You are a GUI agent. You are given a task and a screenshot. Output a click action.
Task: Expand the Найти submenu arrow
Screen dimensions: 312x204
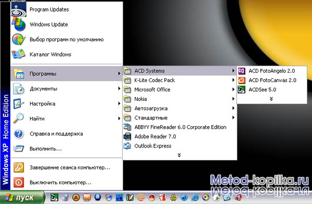tap(119, 118)
